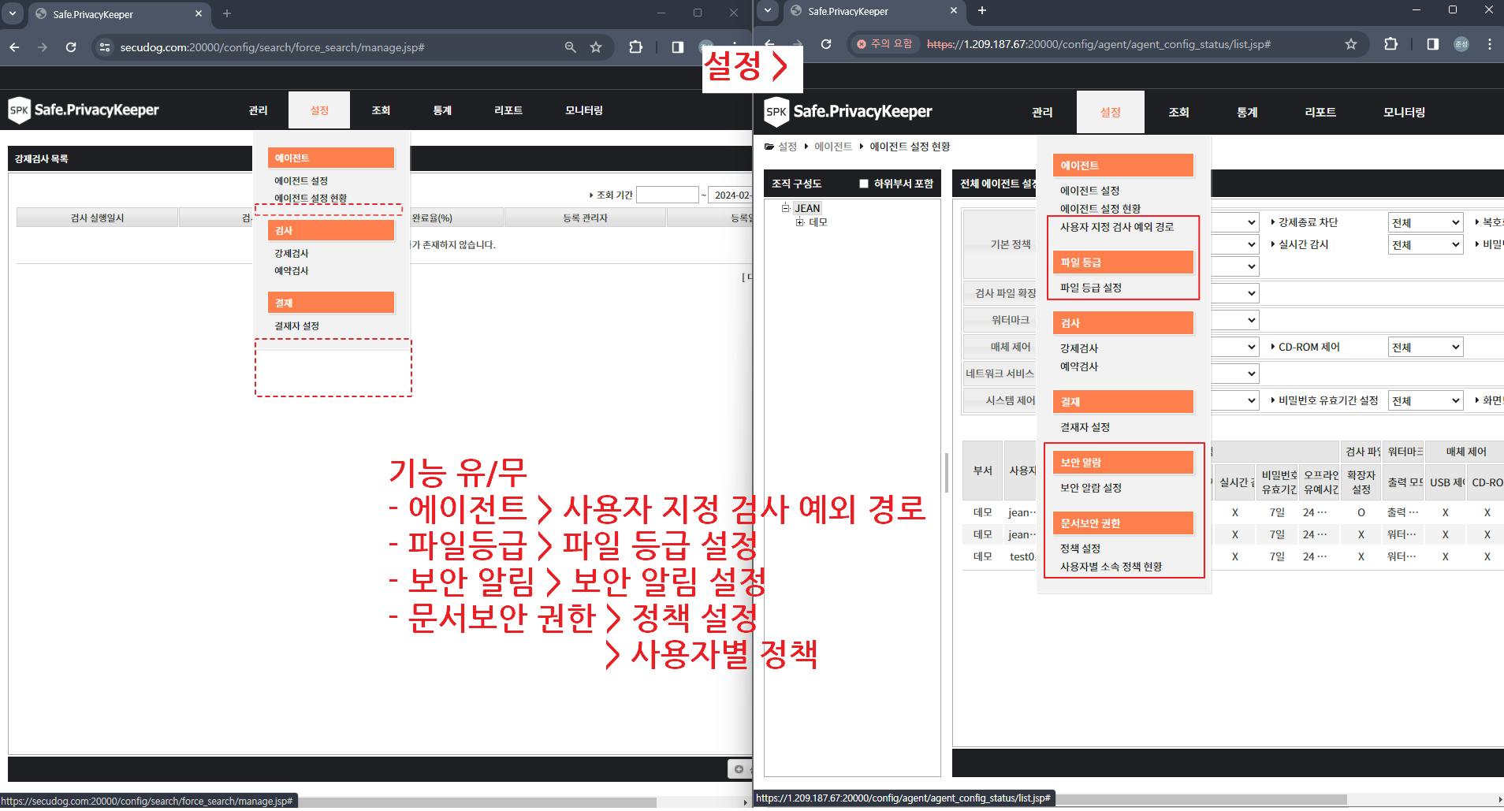The image size is (1504, 811).
Task: Select 정책 설정 under 문서보안 권한
Action: [x=1080, y=549]
